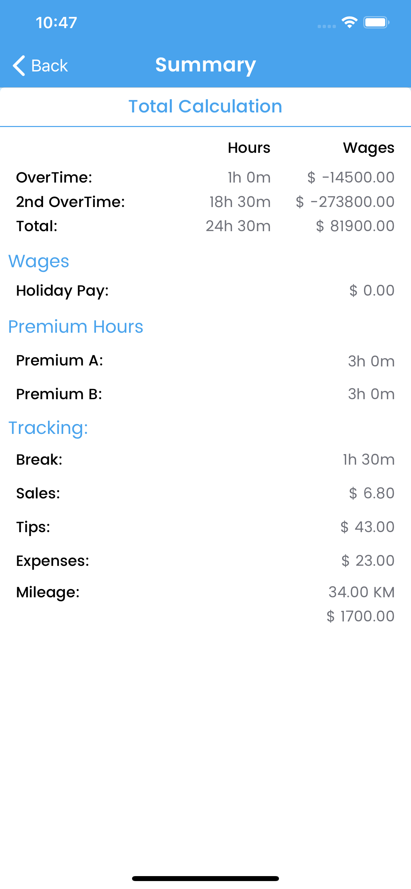Tap the Tracking section heading

click(48, 428)
